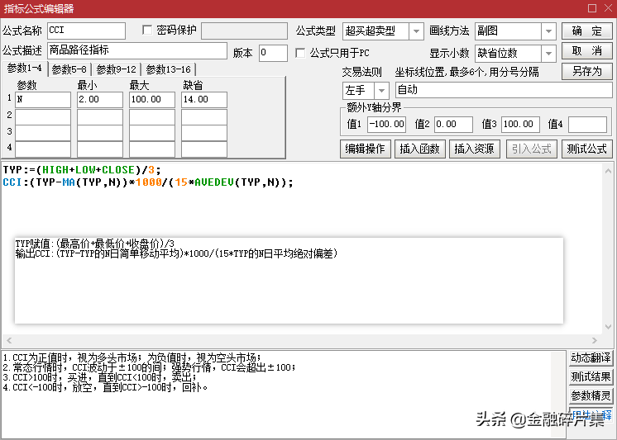Click the 确定 button
This screenshot has width=617, height=440.
(586, 31)
